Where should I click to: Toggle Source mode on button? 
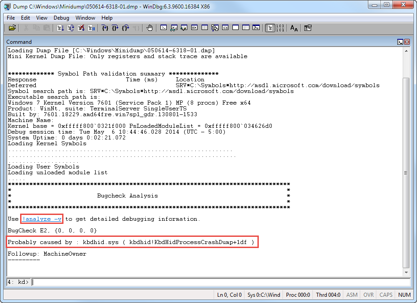point(270,28)
